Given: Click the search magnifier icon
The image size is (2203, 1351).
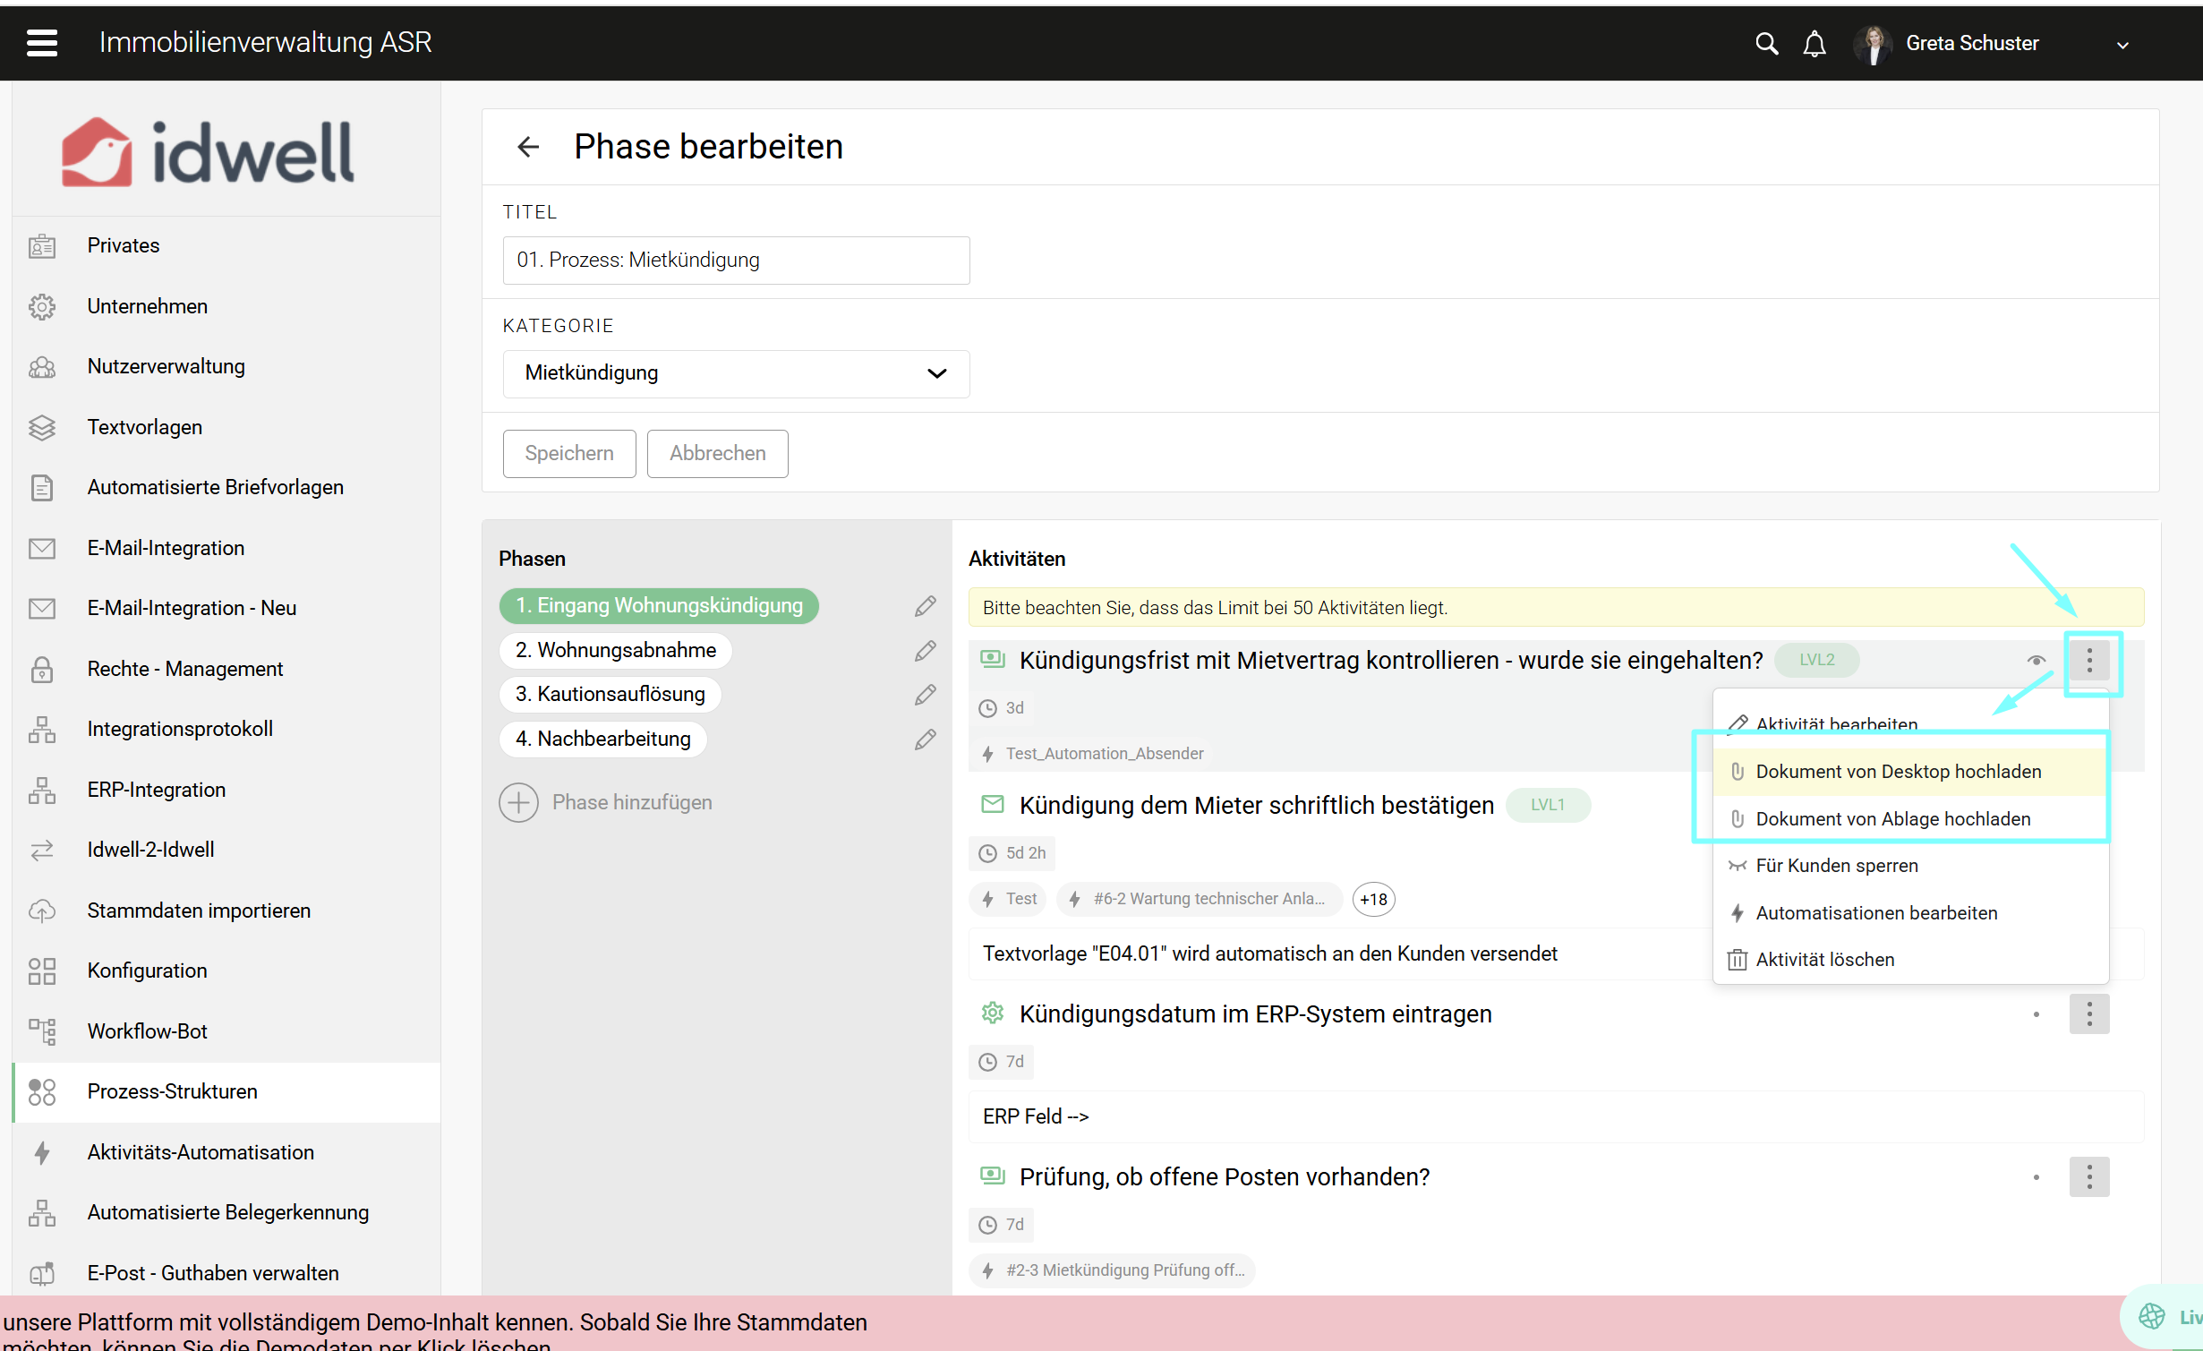Looking at the screenshot, I should pyautogui.click(x=1765, y=43).
